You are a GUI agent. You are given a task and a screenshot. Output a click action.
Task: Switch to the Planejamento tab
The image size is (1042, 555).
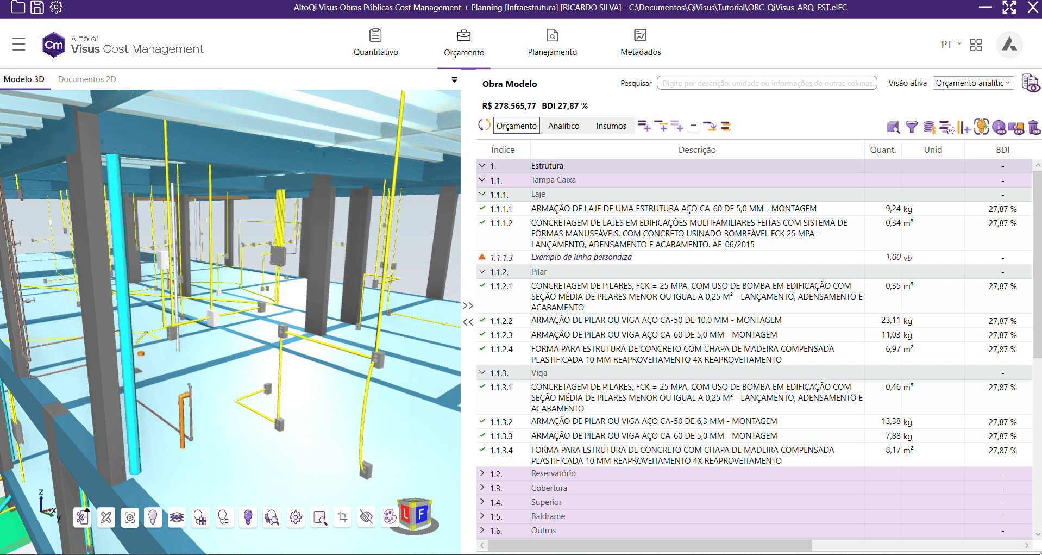point(552,43)
